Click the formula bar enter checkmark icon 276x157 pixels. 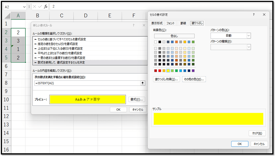click(40, 7)
